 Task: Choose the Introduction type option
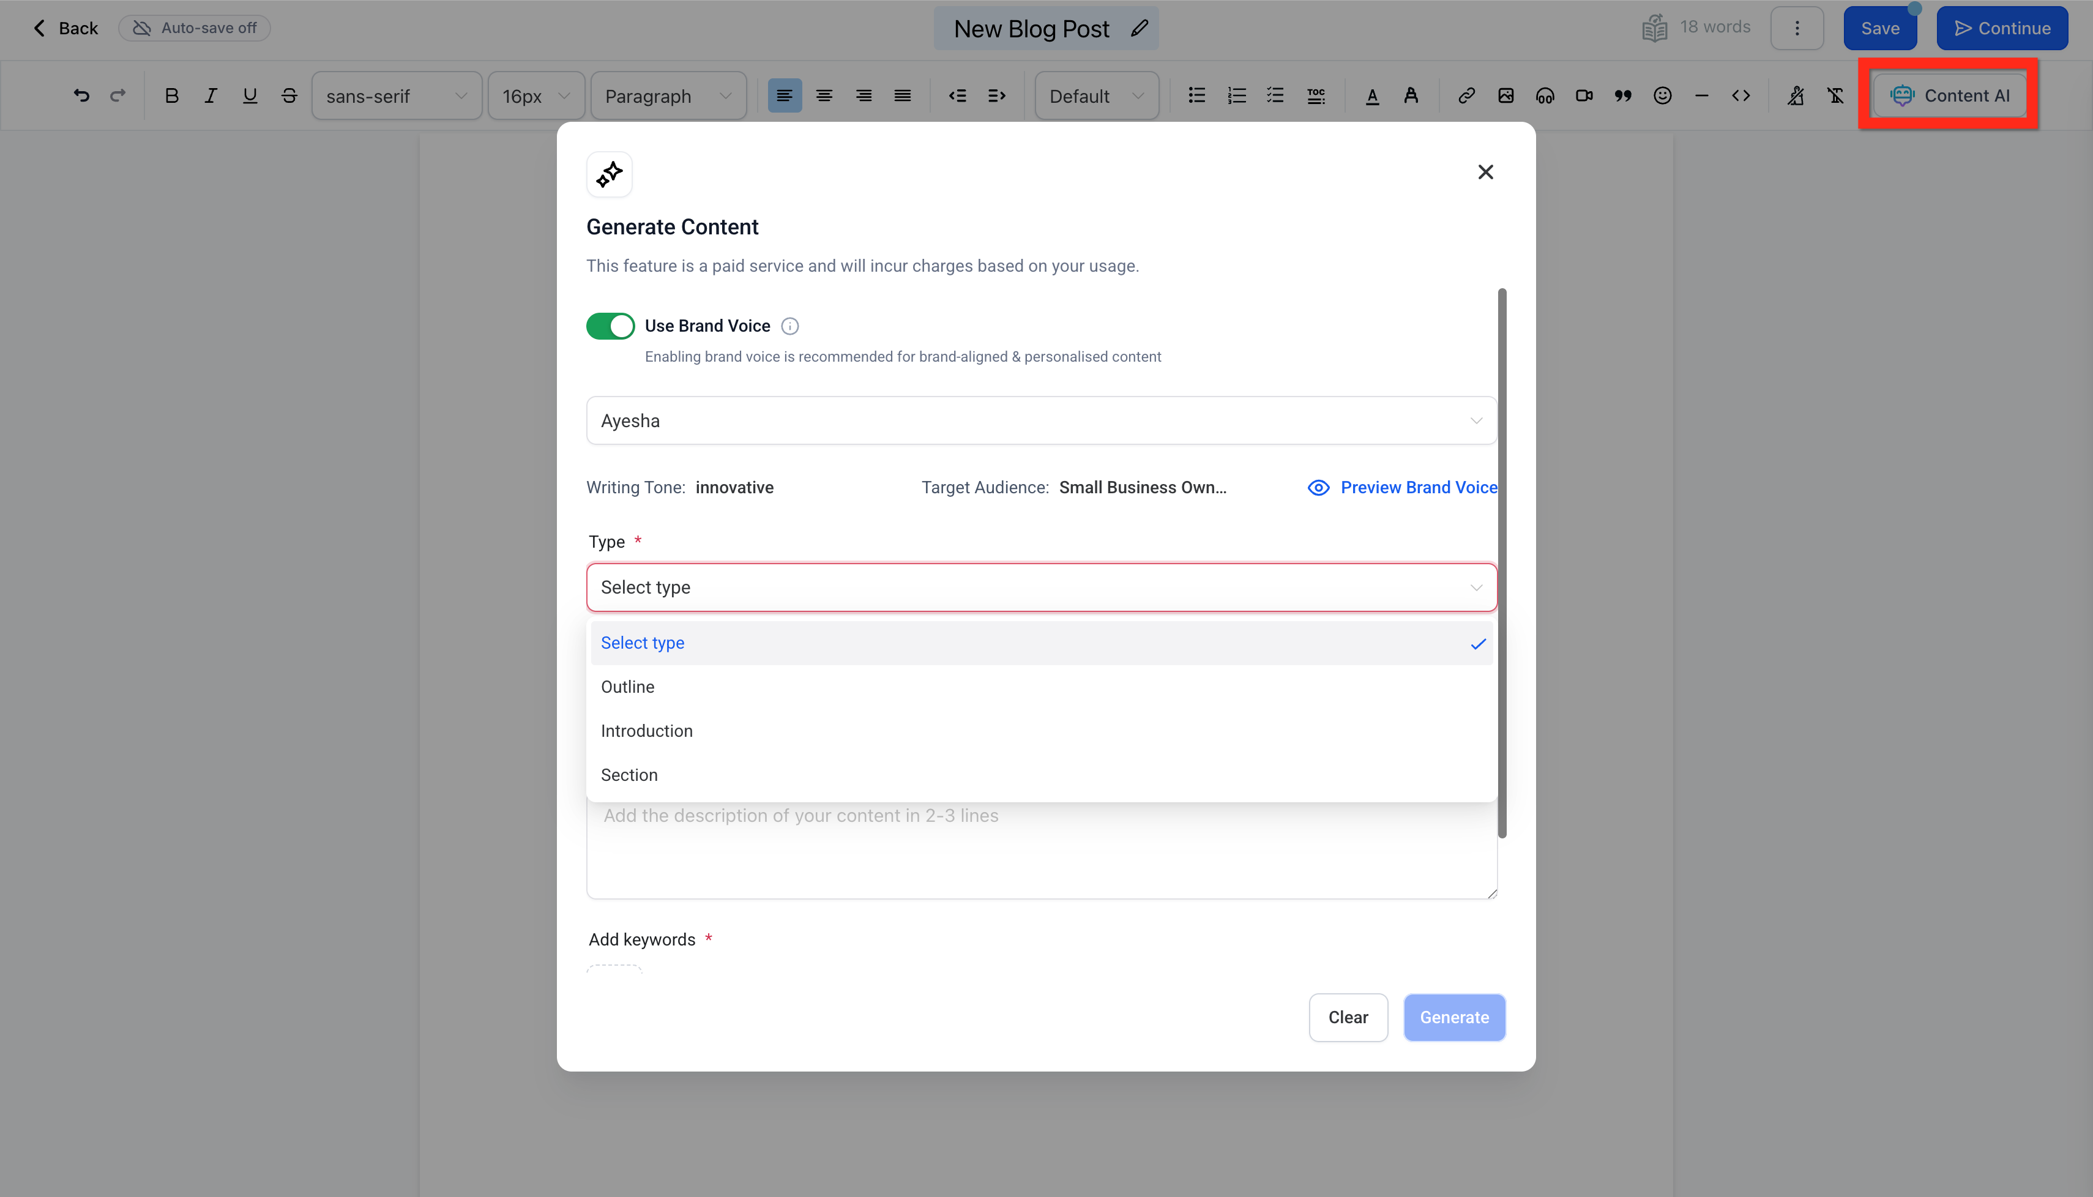(647, 731)
